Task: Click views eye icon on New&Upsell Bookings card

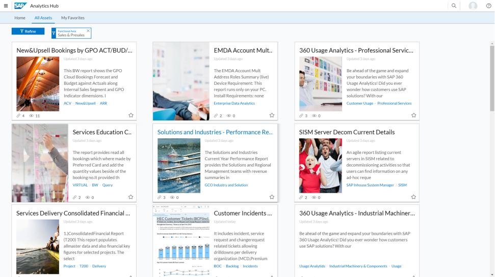Action: (x=31, y=115)
